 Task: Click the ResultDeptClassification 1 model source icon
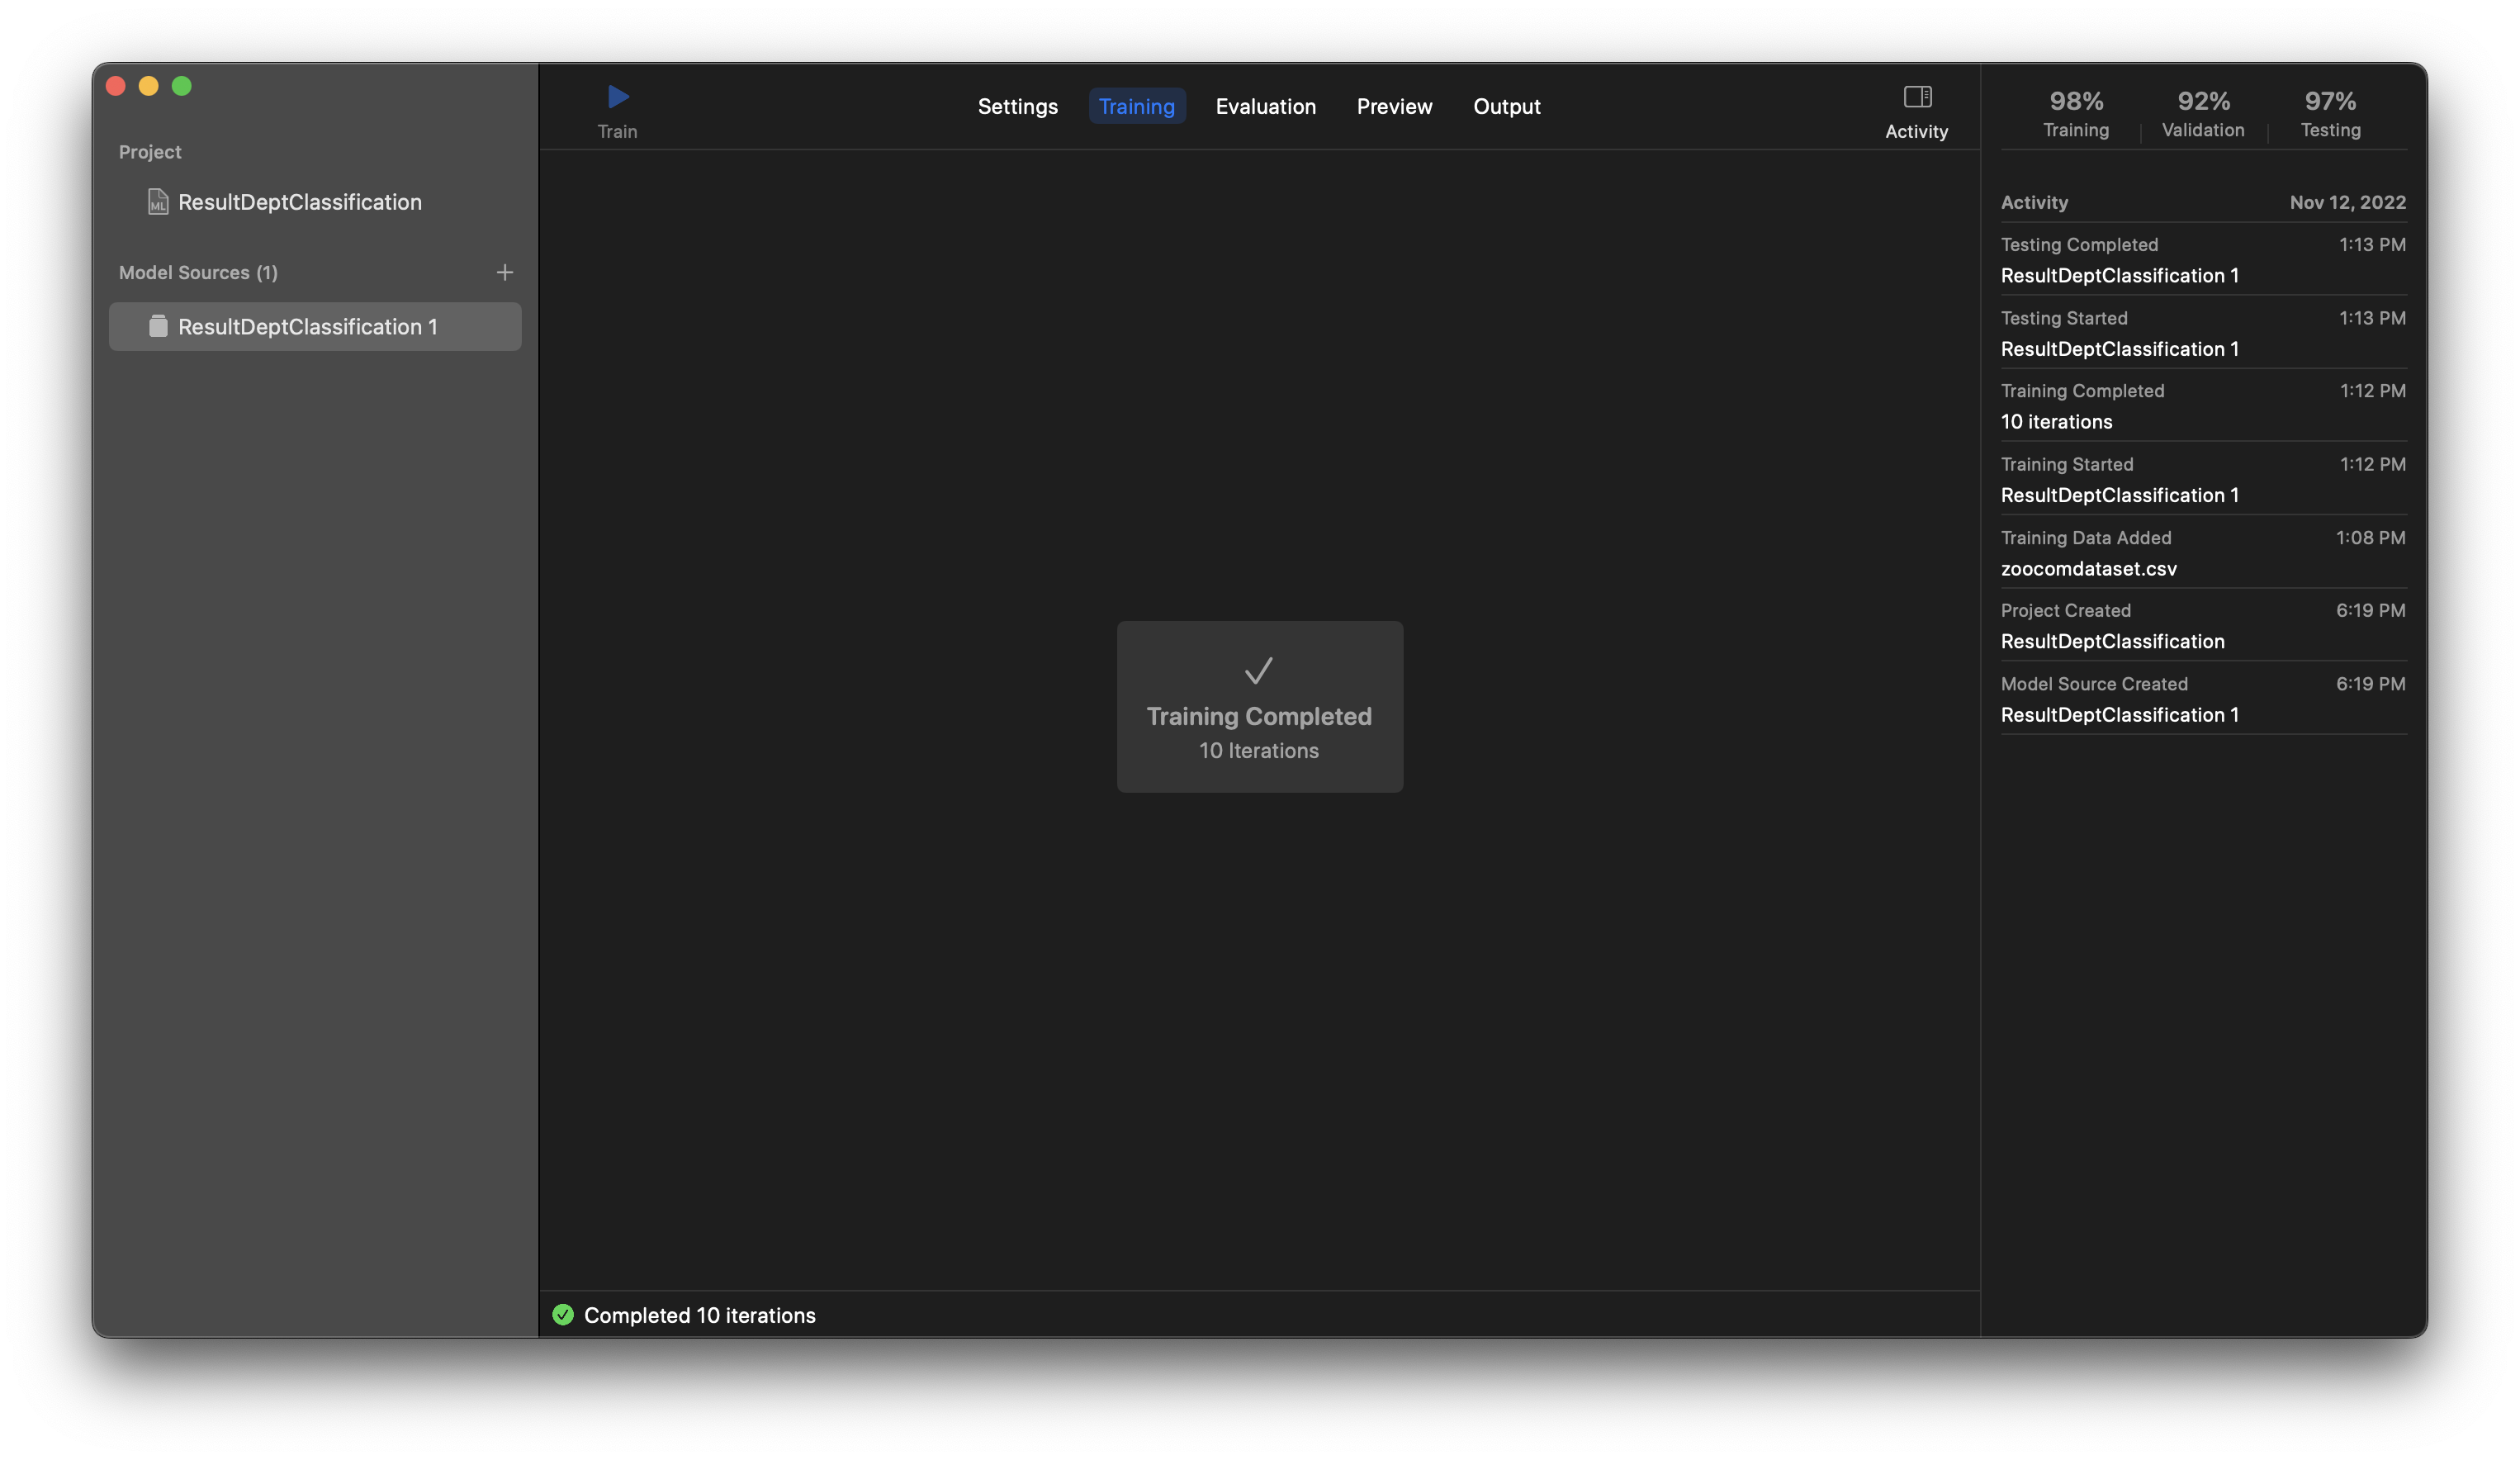click(x=158, y=327)
